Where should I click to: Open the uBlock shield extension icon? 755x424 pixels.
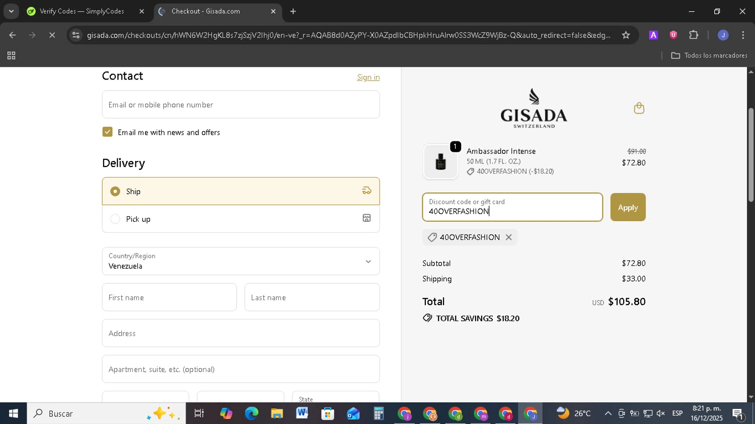click(673, 35)
